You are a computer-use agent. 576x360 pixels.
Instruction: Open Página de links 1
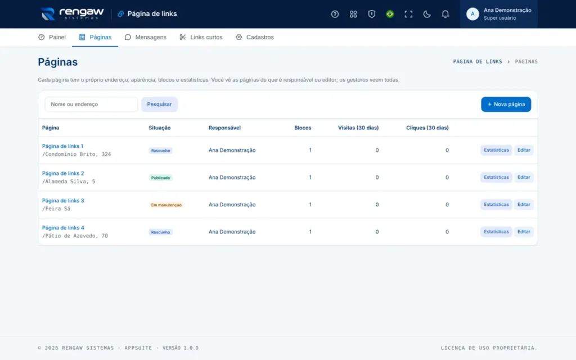coord(63,146)
